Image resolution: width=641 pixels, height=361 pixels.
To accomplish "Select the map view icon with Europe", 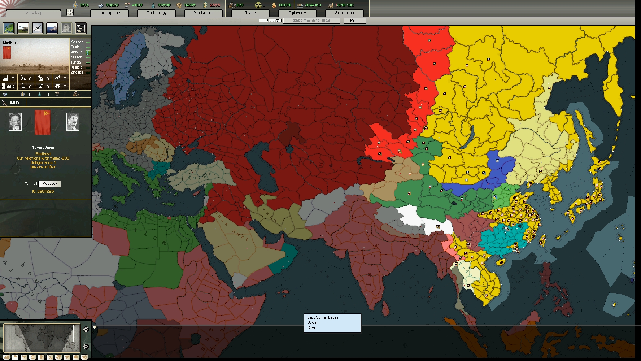I will pos(9,28).
